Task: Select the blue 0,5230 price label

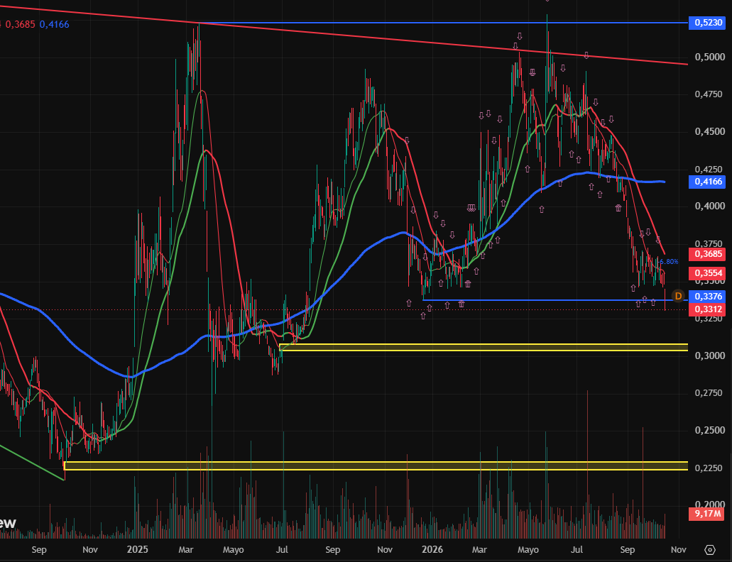Action: click(x=707, y=23)
